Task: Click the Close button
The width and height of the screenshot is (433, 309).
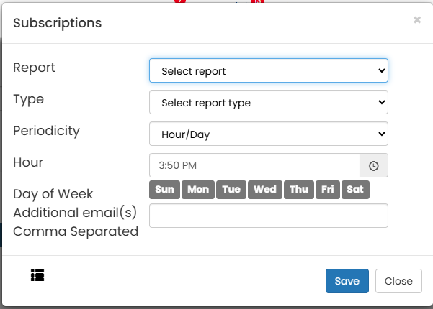Action: [x=398, y=281]
